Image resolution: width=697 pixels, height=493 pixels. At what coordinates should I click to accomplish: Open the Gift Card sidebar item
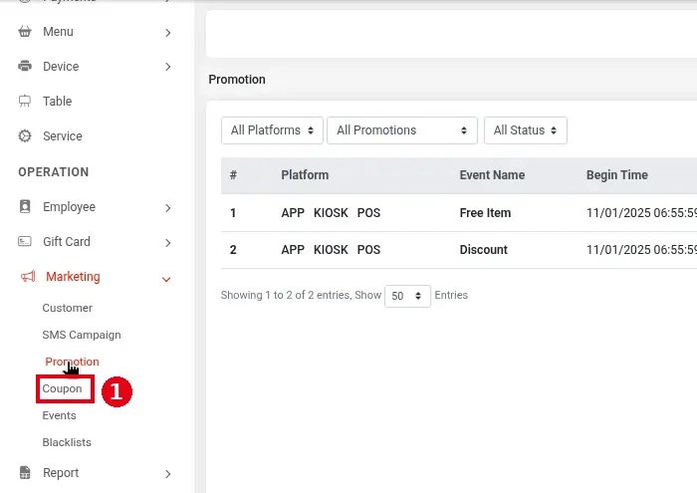point(67,241)
